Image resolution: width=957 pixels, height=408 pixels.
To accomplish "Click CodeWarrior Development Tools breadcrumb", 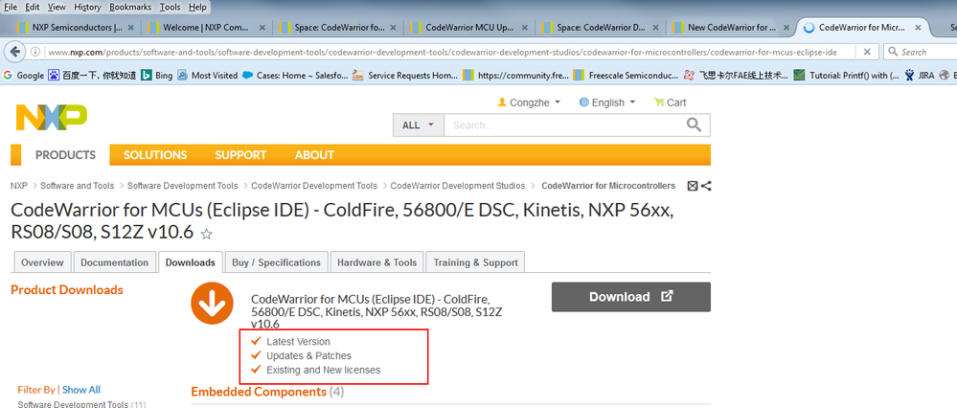I will point(314,186).
